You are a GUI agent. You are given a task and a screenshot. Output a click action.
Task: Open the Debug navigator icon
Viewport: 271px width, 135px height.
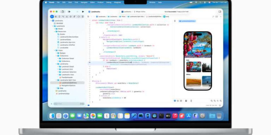[x=74, y=17]
